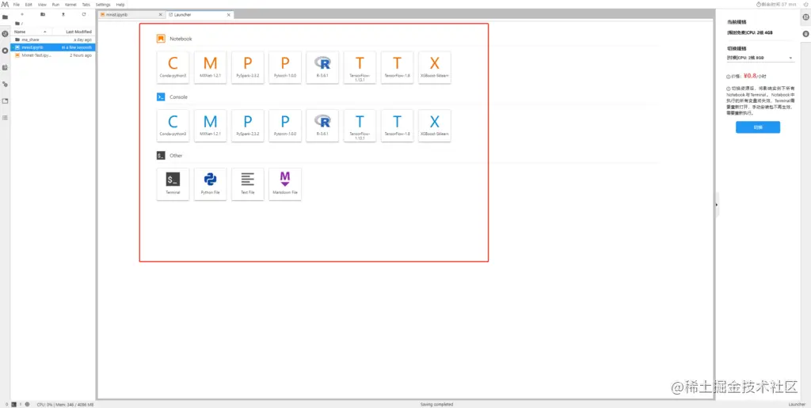Refresh the file list
The image size is (811, 408).
pyautogui.click(x=84, y=14)
